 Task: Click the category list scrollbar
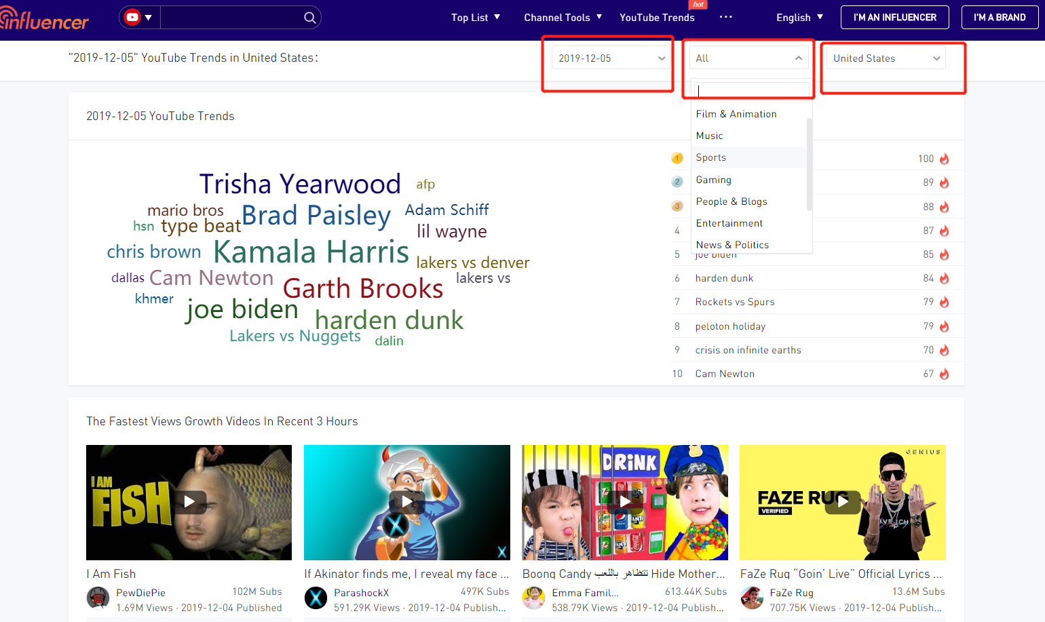click(809, 164)
